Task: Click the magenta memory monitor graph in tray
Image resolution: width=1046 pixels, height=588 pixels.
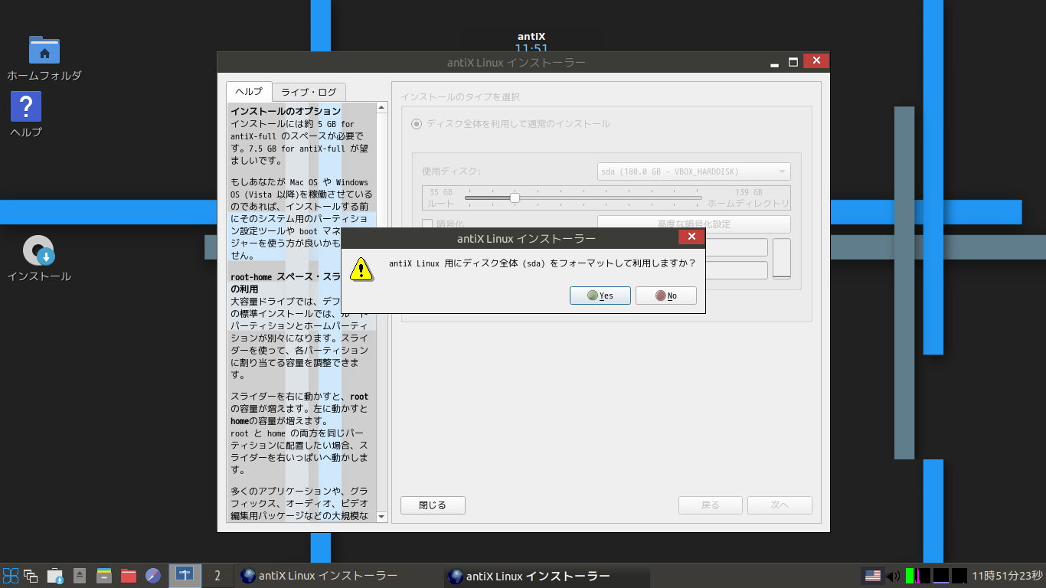Action: 923,576
